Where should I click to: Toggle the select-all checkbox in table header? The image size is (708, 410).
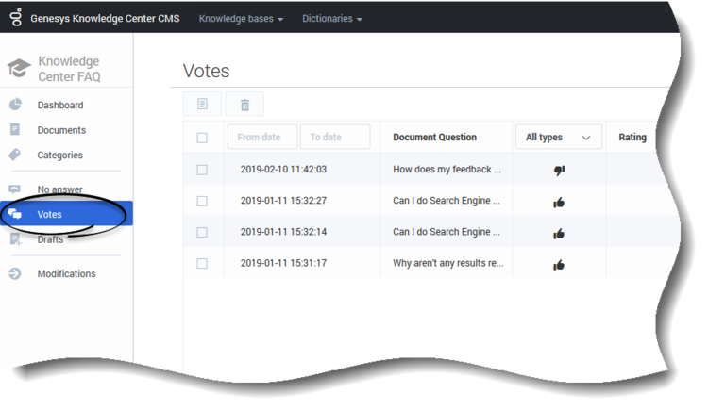point(202,138)
